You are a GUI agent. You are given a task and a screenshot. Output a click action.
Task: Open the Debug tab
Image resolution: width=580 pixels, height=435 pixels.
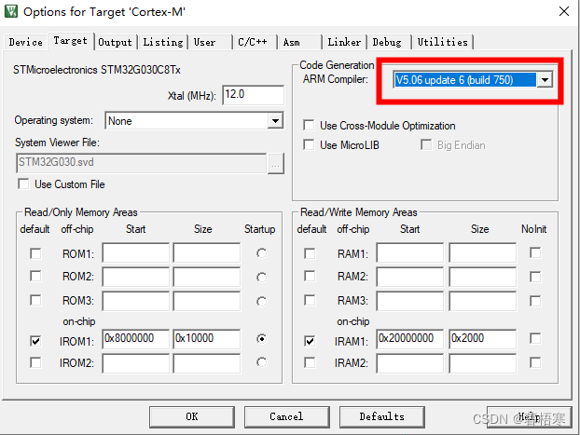pos(387,42)
